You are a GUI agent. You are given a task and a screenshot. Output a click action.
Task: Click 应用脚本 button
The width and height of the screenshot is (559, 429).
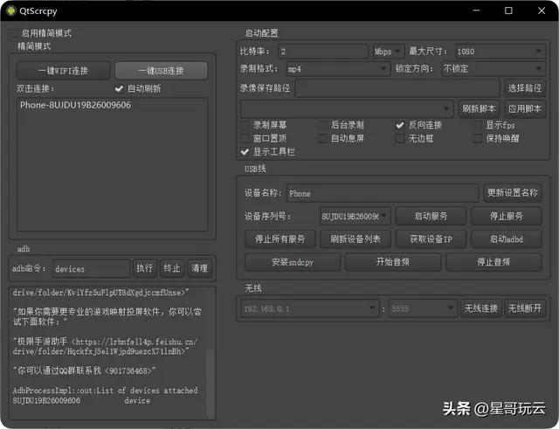point(525,108)
